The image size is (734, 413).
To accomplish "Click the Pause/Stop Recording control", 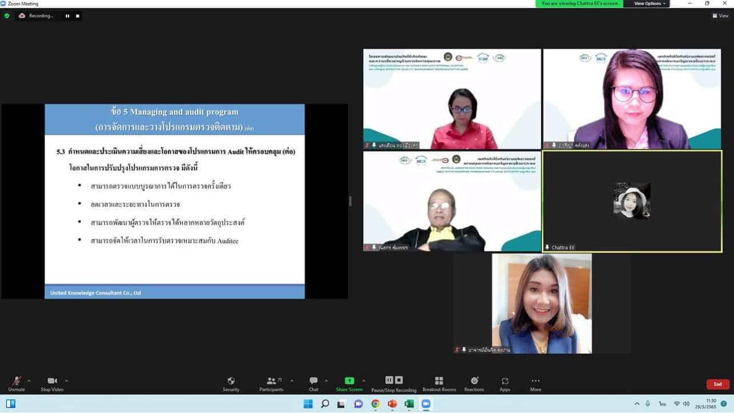I will (394, 383).
